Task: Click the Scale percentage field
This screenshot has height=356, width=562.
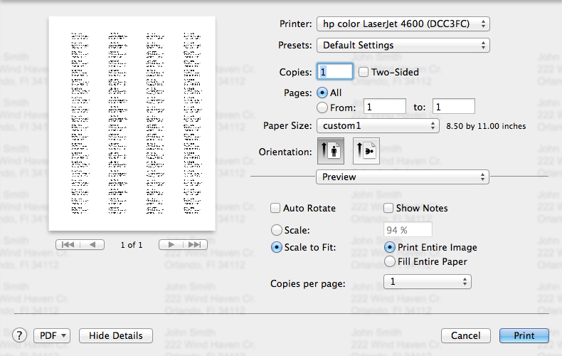Action: tap(408, 230)
